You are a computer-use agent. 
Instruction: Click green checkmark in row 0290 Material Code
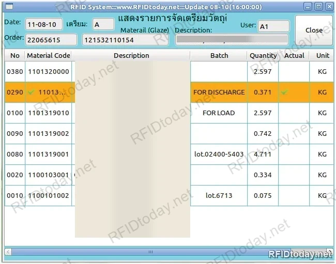point(31,92)
